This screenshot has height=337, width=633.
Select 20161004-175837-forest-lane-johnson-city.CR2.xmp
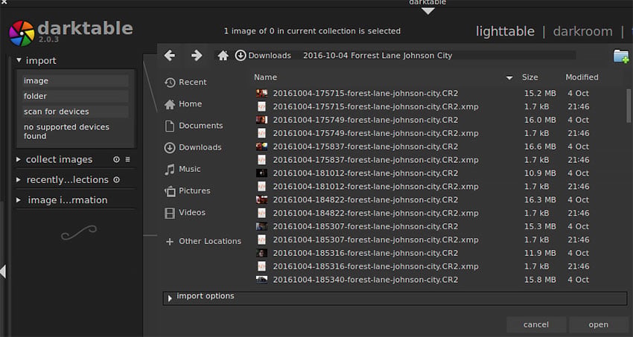coord(375,160)
